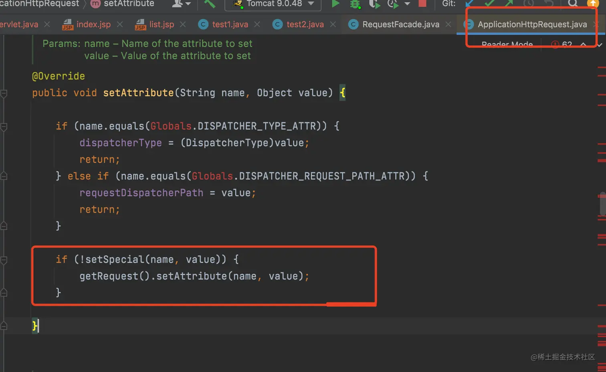Toggle Reader Mode in the editor

tap(507, 44)
